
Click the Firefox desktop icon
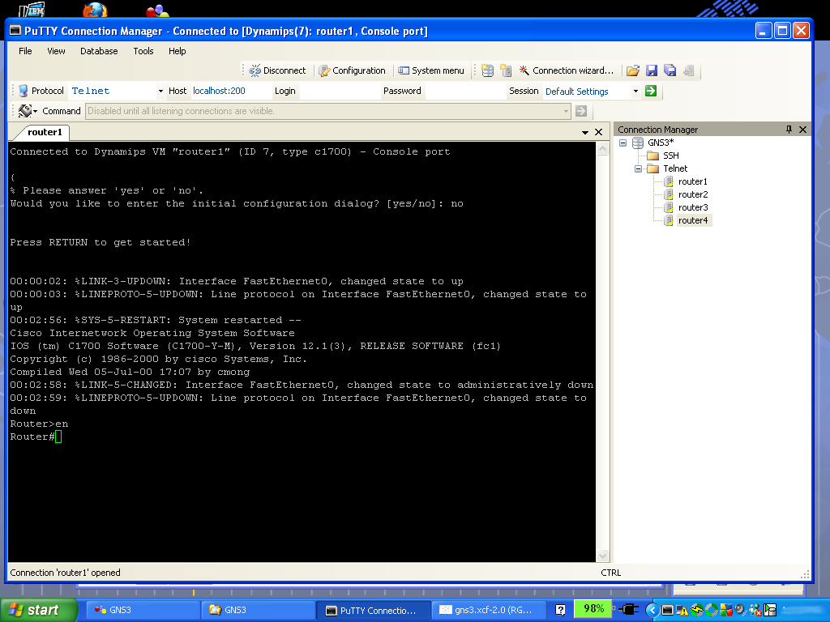[96, 10]
